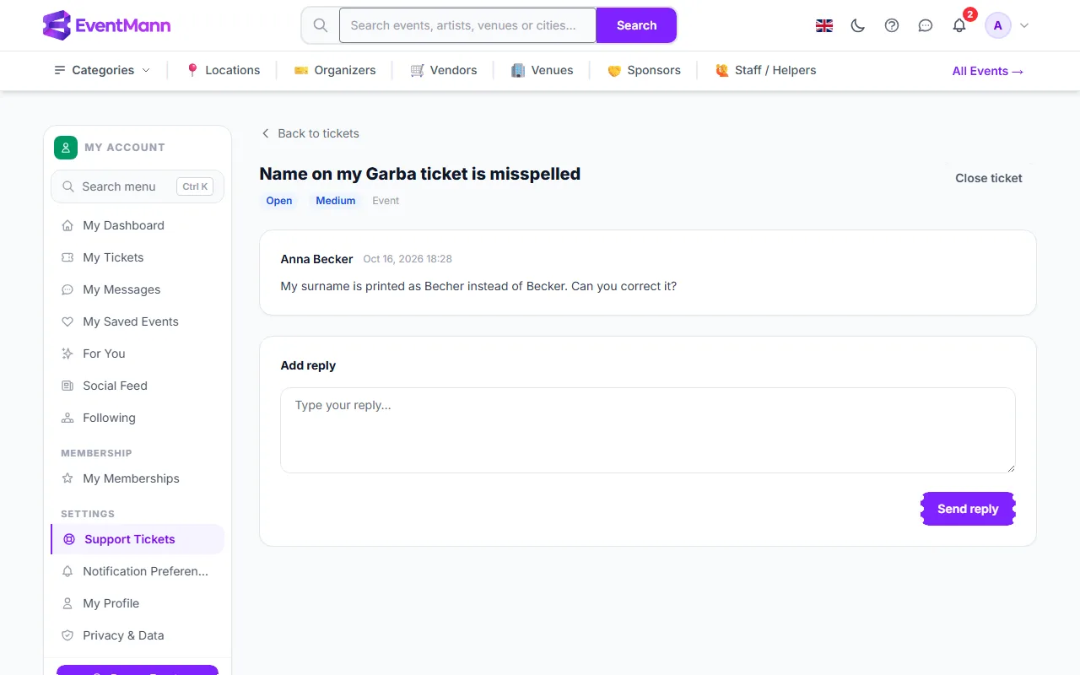Screen dimensions: 1080x675
Task: Click the Medium priority badge
Action: 336,201
